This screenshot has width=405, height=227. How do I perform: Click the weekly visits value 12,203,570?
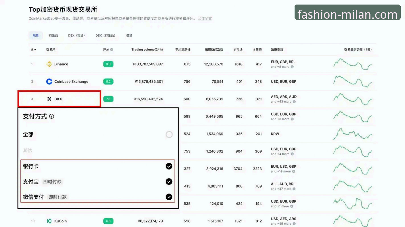pyautogui.click(x=214, y=64)
